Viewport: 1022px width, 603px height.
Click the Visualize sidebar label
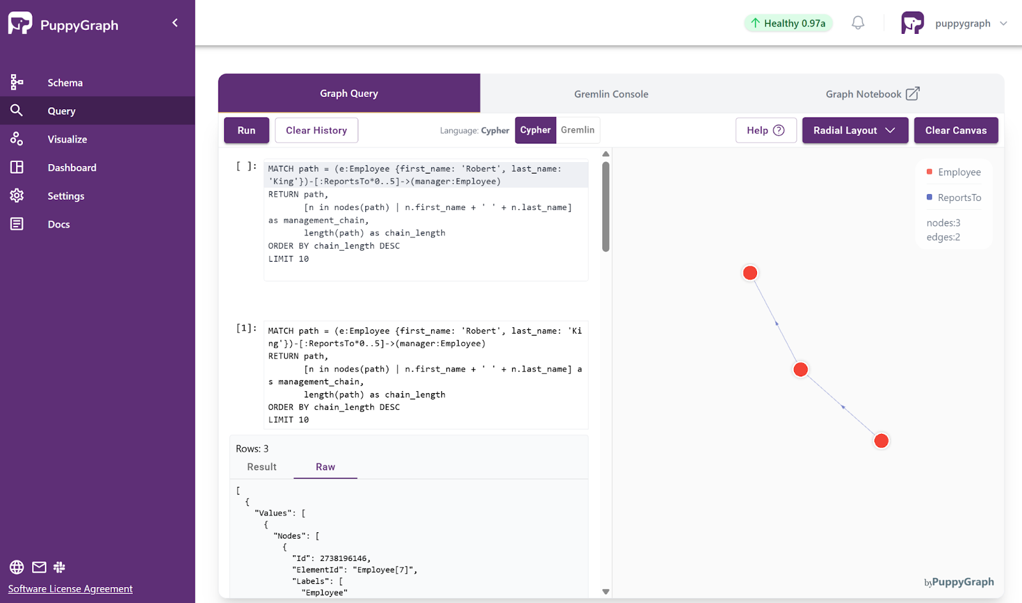67,139
